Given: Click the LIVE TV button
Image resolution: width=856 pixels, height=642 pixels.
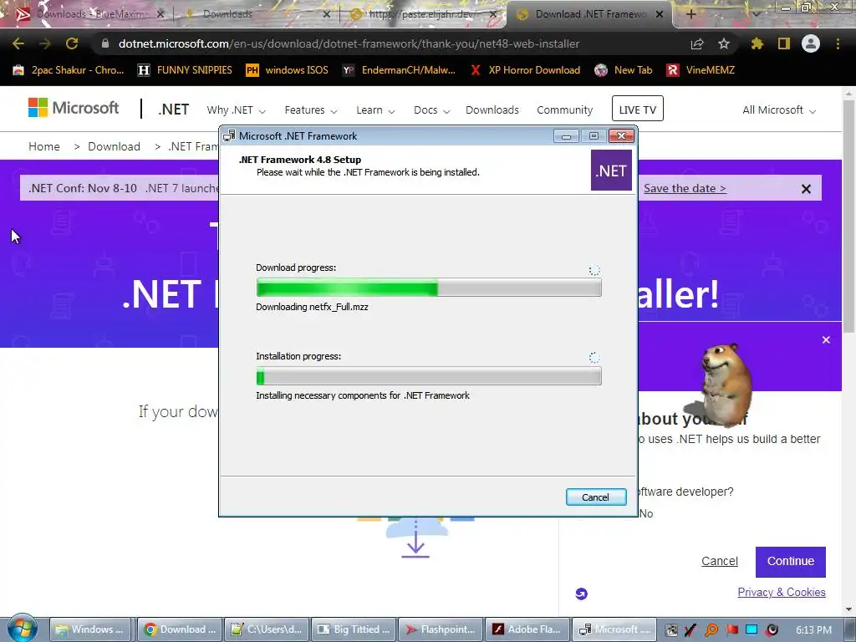Looking at the screenshot, I should pos(638,109).
